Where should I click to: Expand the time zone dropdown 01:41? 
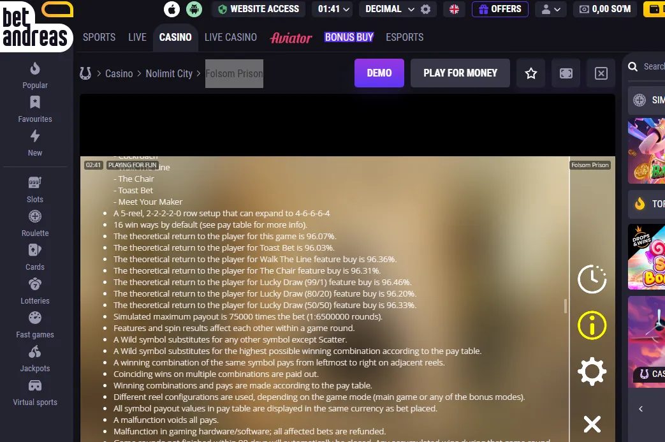(x=333, y=9)
